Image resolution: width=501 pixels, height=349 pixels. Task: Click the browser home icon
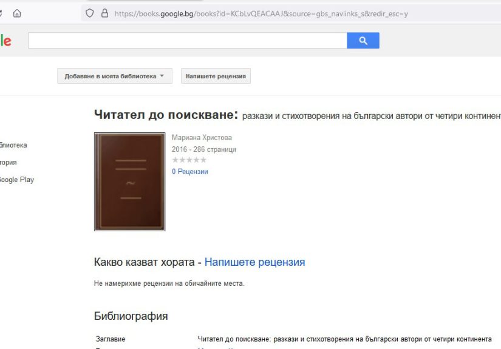[x=17, y=13]
